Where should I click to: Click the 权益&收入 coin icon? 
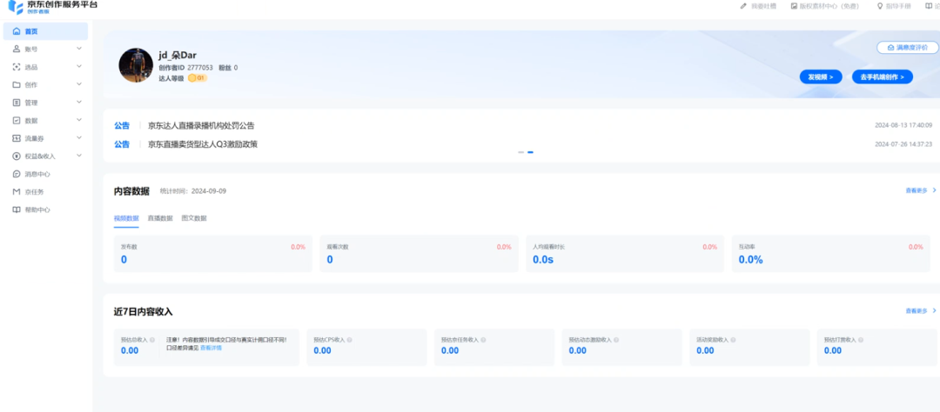pyautogui.click(x=17, y=156)
